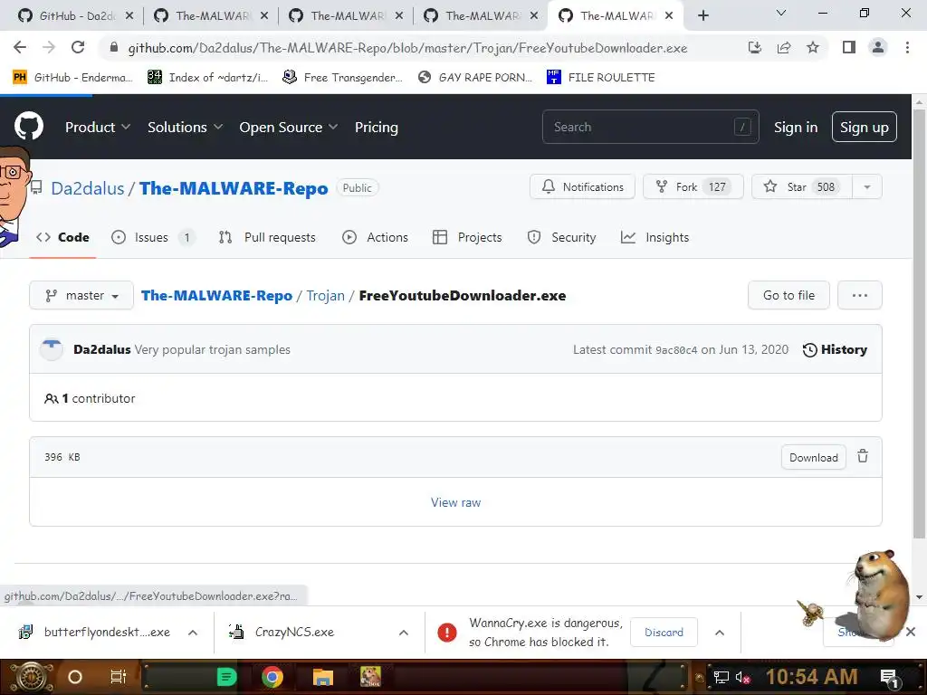Open Chrome side panel icon

(x=849, y=47)
